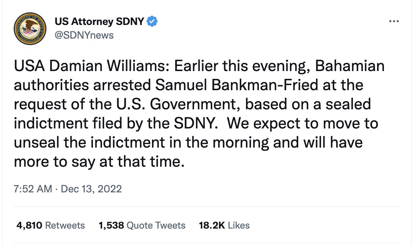Click the Dec 13, 2022 date

pyautogui.click(x=91, y=189)
